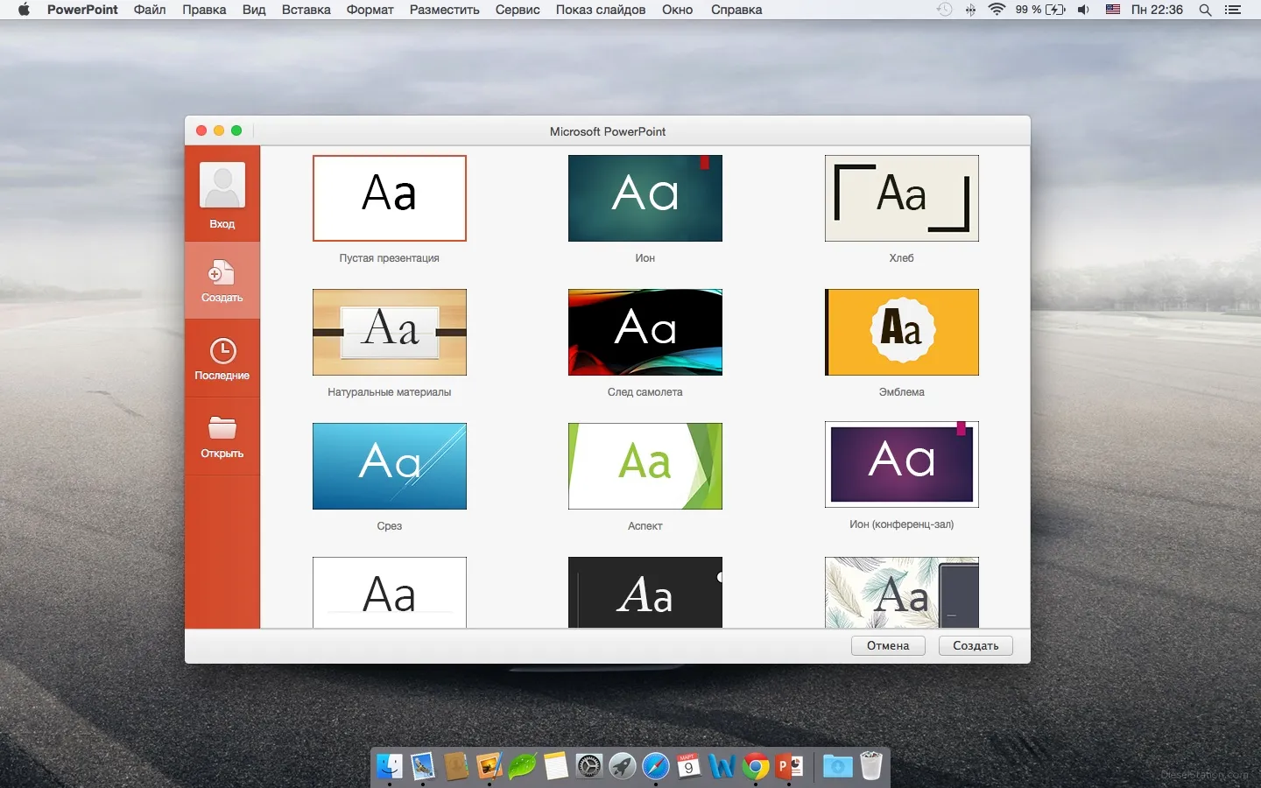This screenshot has height=788, width=1261.
Task: Open Spotlight search magnifier in menu bar
Action: (x=1205, y=10)
